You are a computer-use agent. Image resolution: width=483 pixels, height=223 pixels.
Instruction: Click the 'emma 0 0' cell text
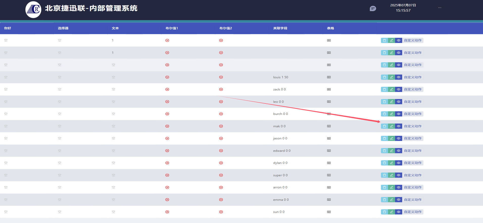281,200
